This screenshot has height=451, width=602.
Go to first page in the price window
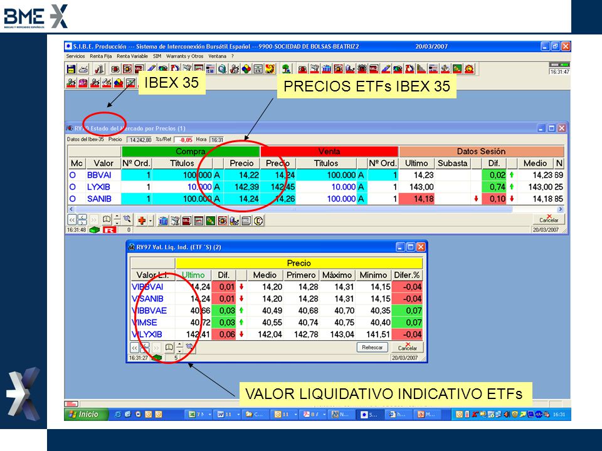click(71, 220)
